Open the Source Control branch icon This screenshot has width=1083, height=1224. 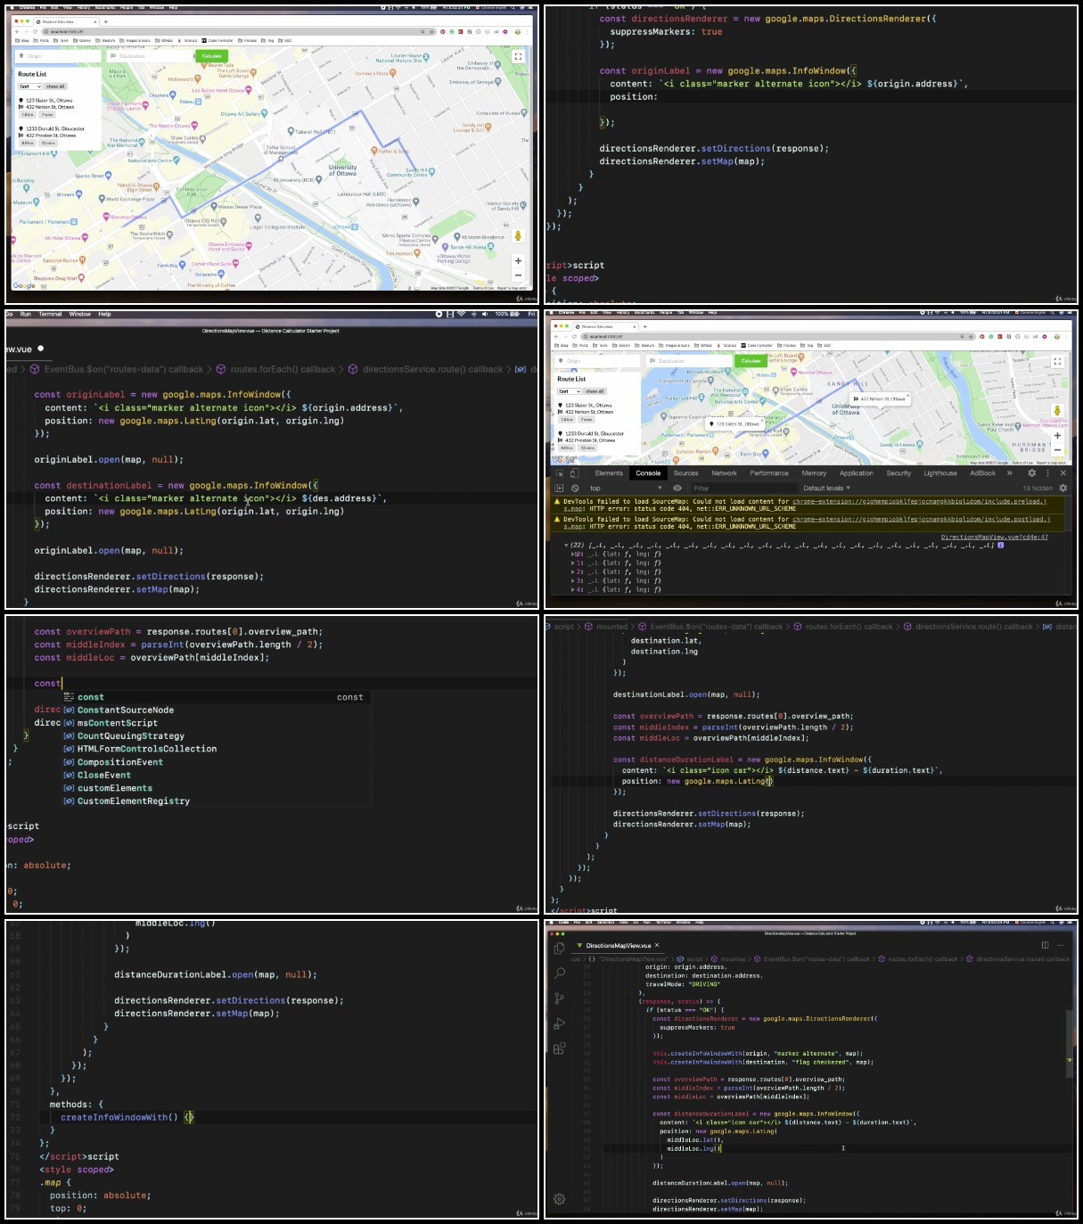point(559,998)
